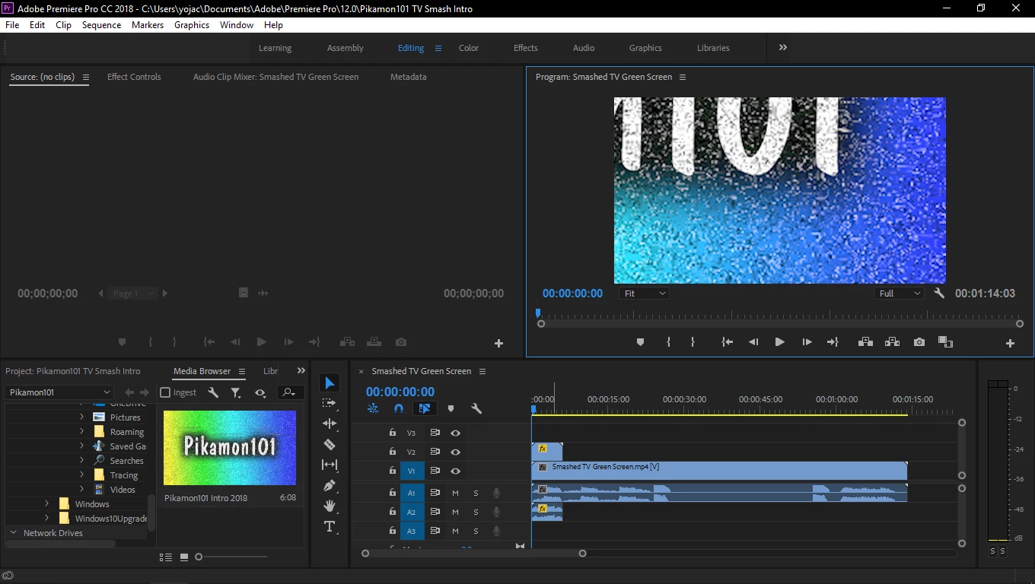Play the Program monitor
Image resolution: width=1035 pixels, height=584 pixels.
[x=779, y=342]
